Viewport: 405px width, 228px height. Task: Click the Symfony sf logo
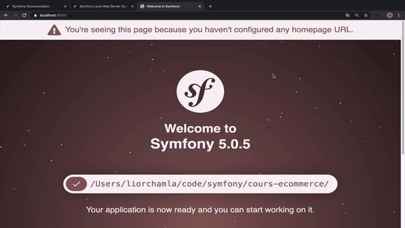201,91
